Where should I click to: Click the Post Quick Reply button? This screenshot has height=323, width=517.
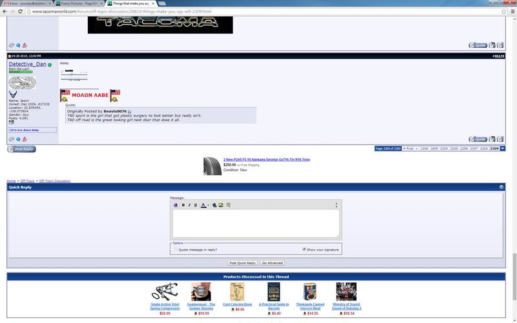[x=242, y=263]
